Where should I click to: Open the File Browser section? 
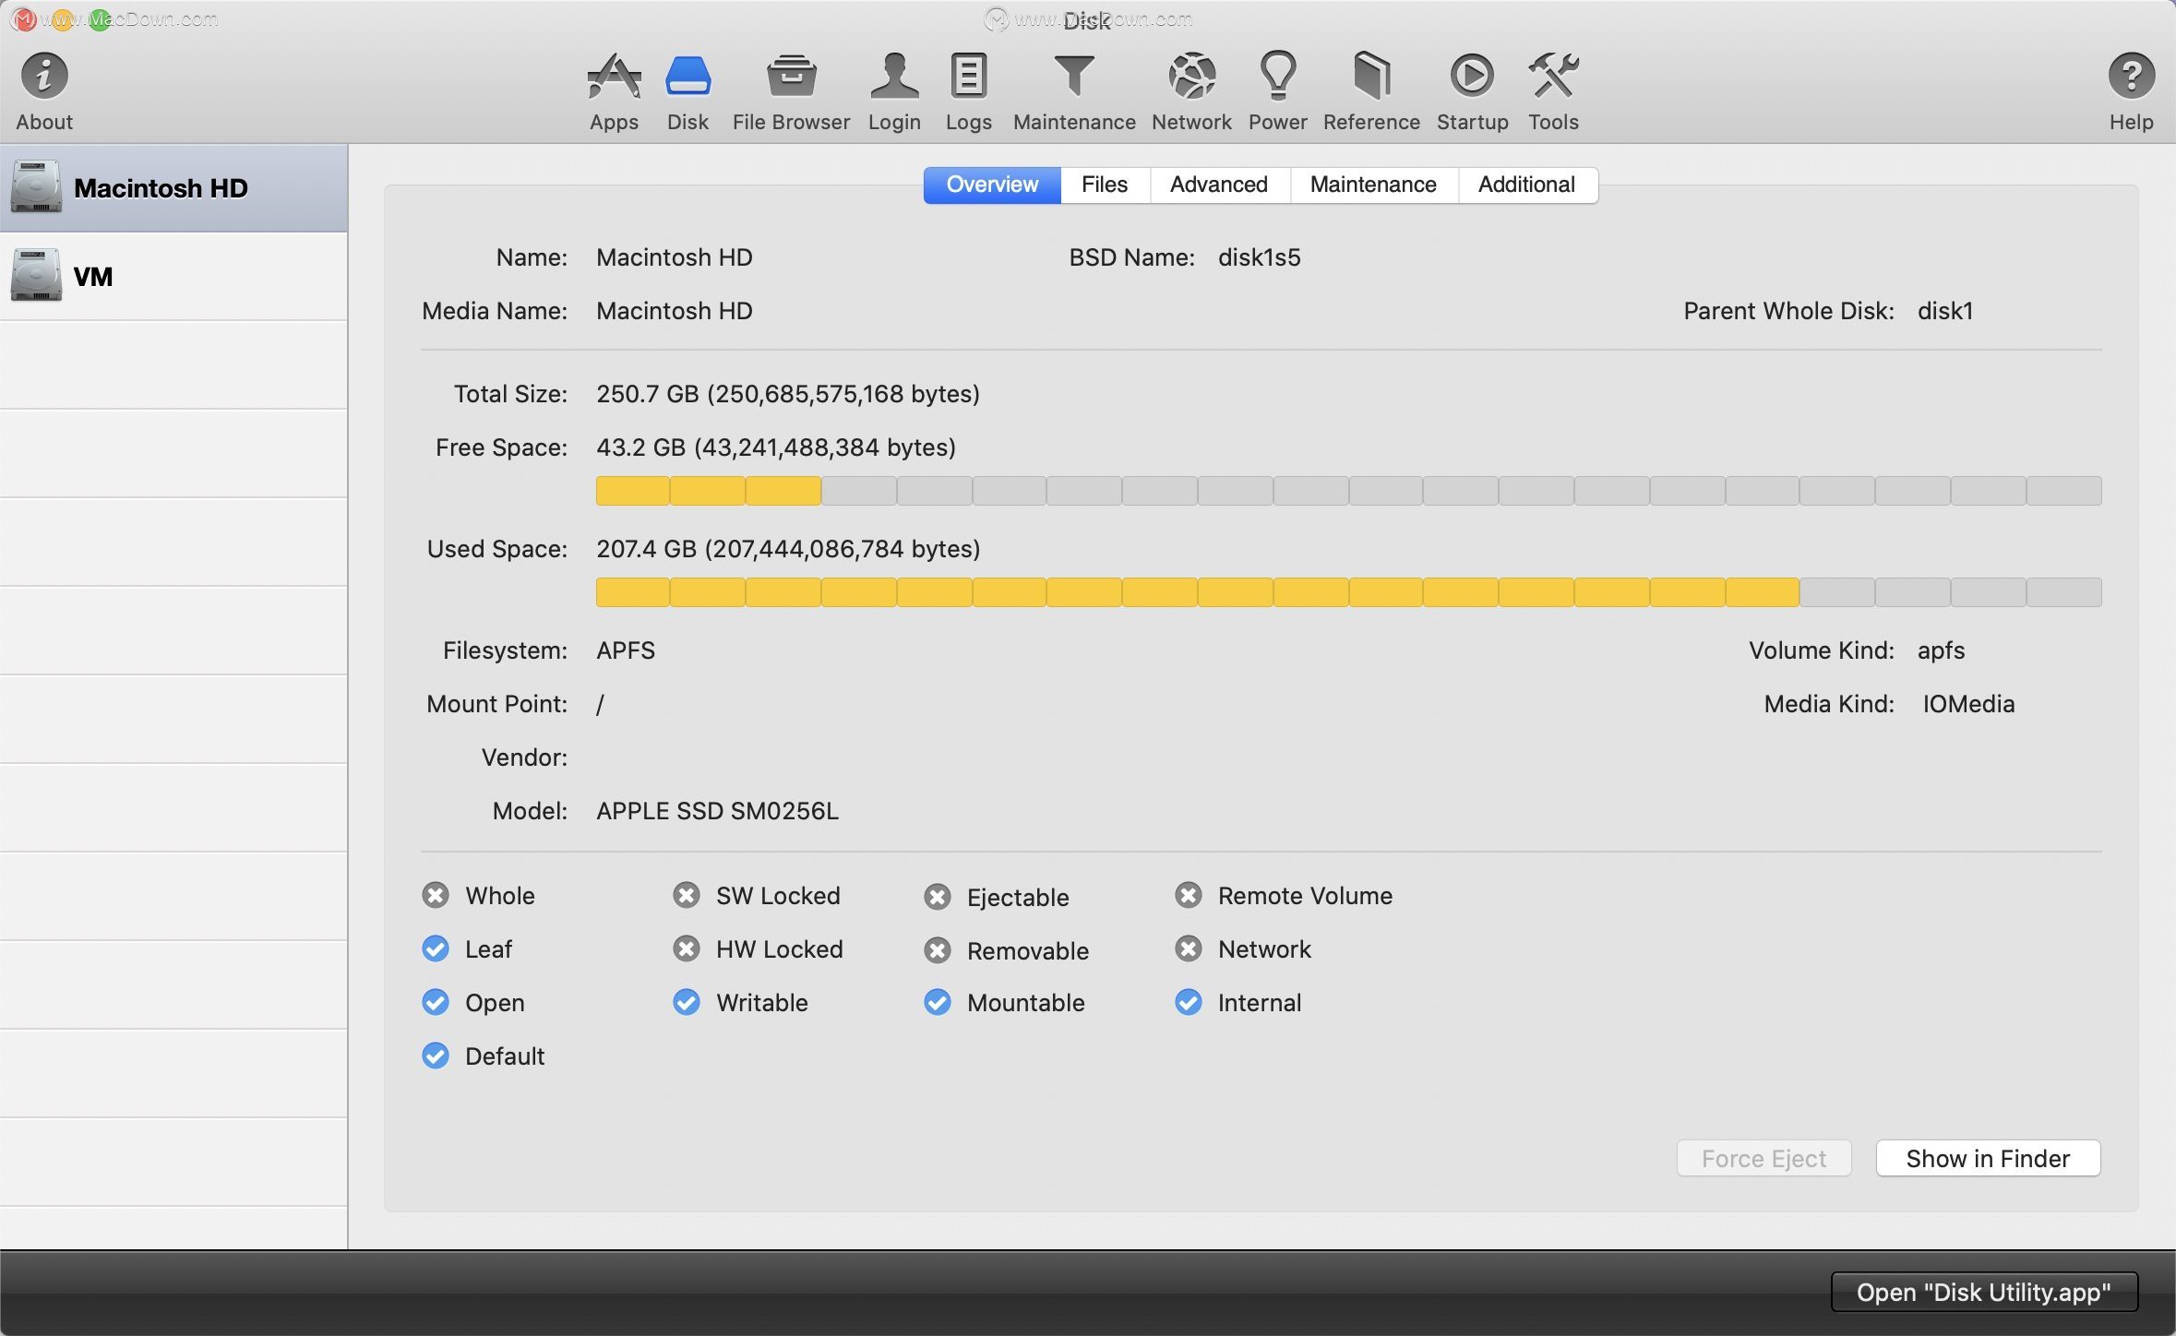point(791,90)
